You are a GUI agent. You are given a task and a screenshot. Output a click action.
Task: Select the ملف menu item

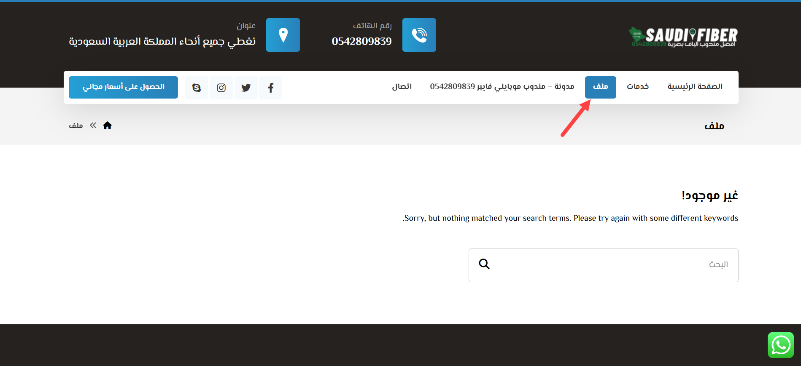pyautogui.click(x=601, y=87)
